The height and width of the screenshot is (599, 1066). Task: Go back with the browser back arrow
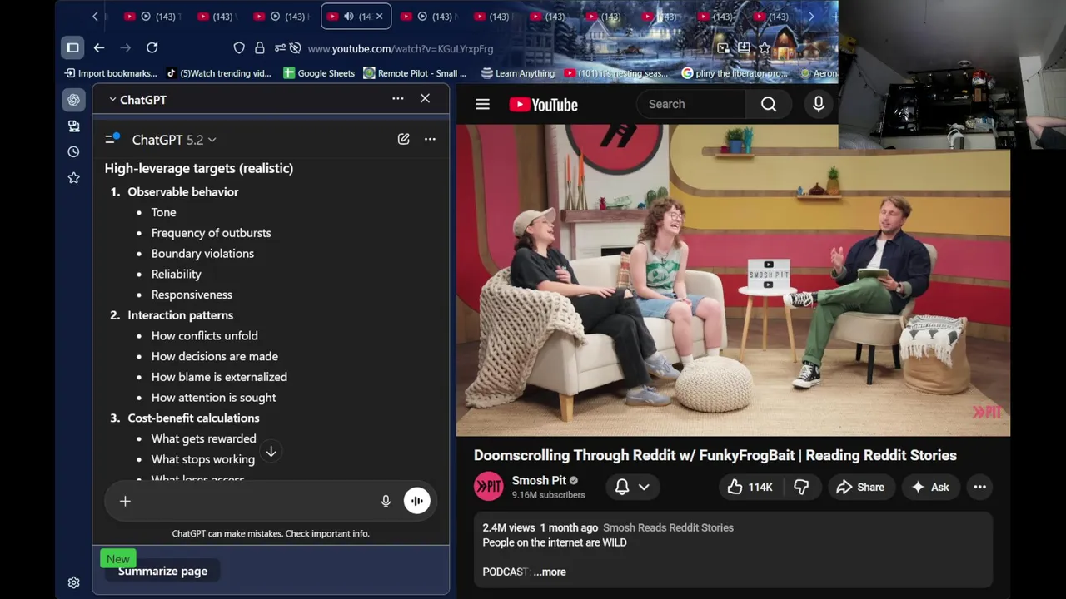coord(99,47)
